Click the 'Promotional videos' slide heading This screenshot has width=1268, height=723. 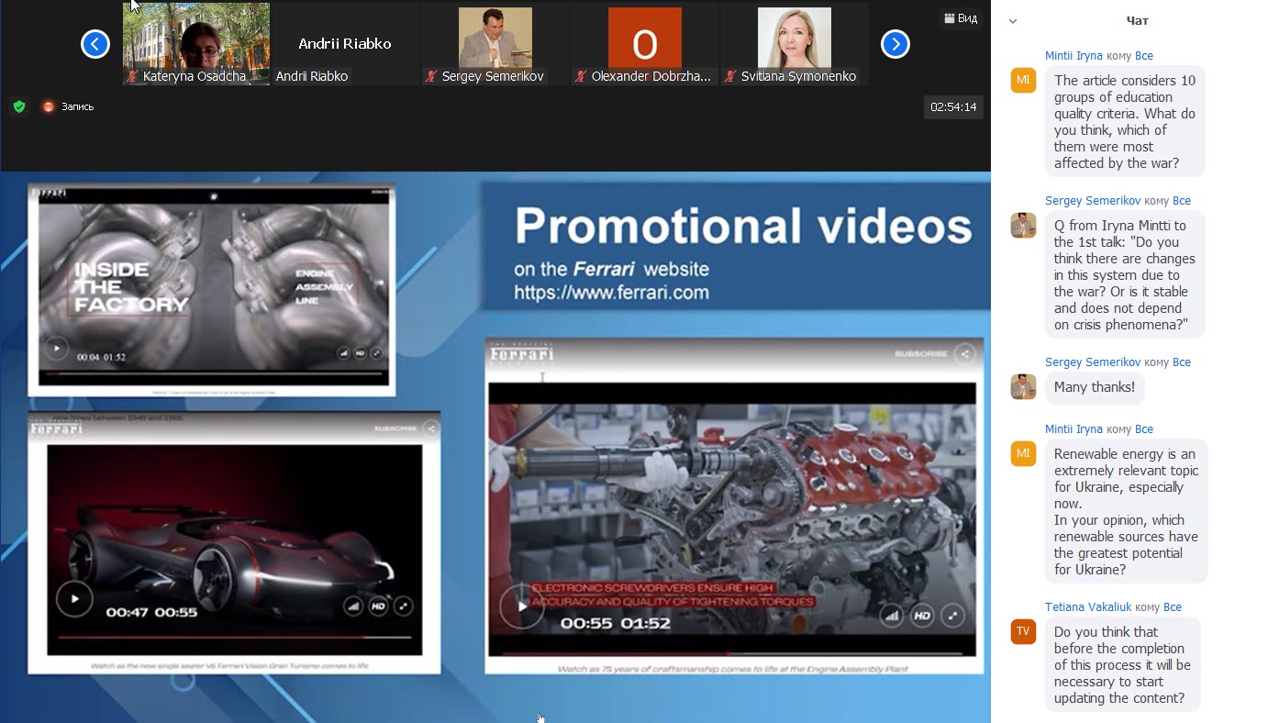pos(743,227)
